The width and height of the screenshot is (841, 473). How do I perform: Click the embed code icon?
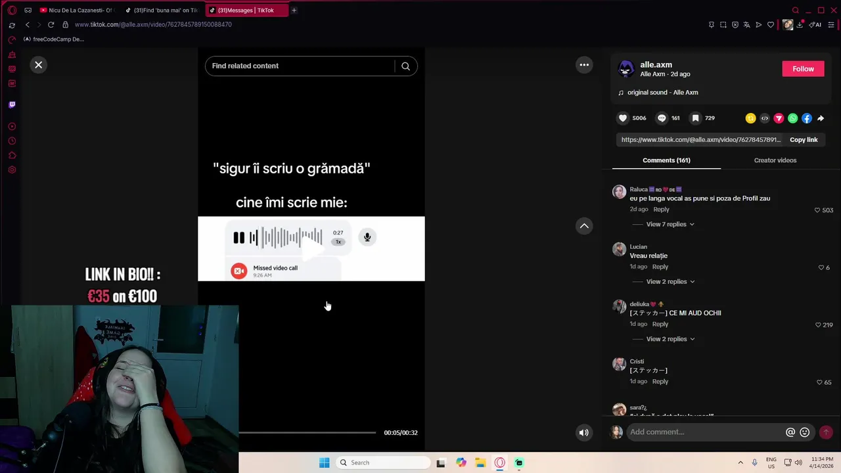pyautogui.click(x=765, y=118)
